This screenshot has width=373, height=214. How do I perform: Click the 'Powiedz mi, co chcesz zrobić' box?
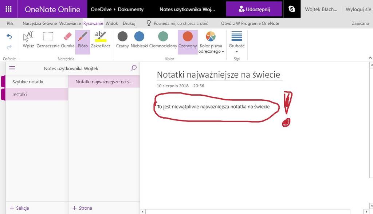[x=181, y=23]
